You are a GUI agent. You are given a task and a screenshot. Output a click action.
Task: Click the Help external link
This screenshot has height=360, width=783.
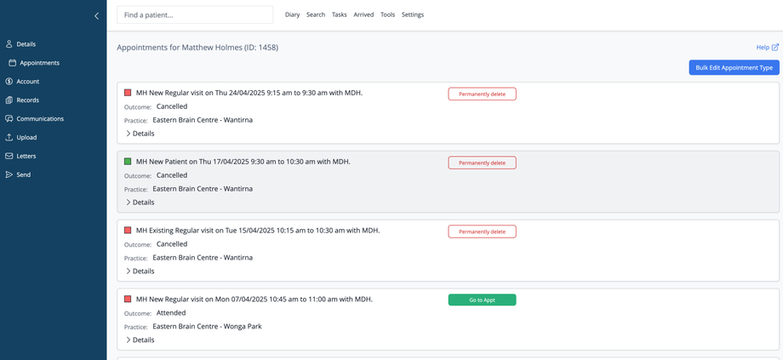point(767,48)
